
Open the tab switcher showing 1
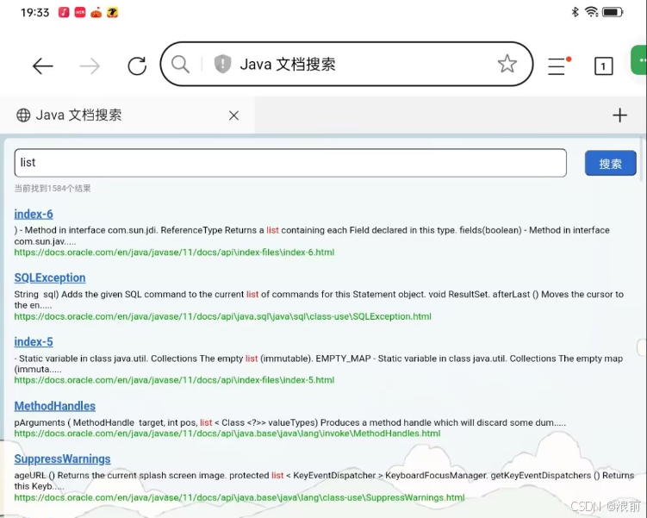pyautogui.click(x=603, y=66)
